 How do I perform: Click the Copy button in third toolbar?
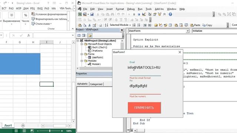[x=207, y=25]
